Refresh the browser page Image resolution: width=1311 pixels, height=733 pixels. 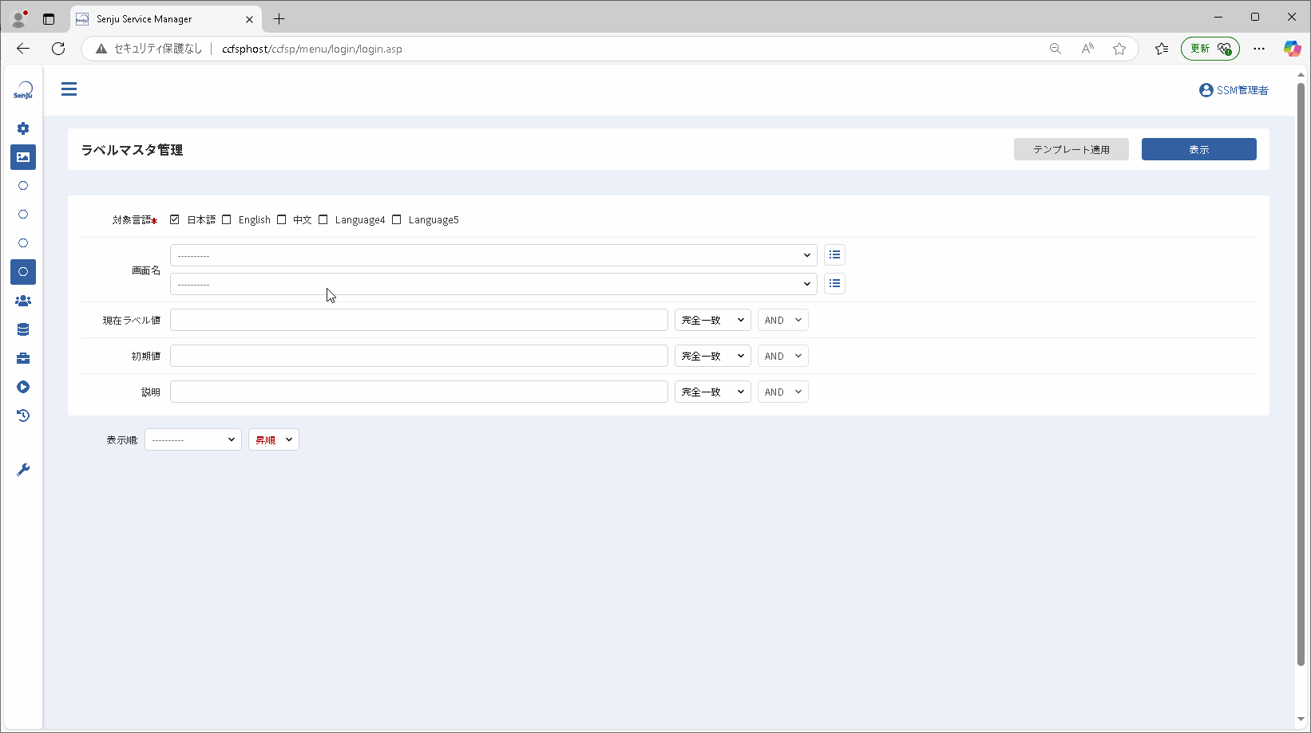click(58, 49)
